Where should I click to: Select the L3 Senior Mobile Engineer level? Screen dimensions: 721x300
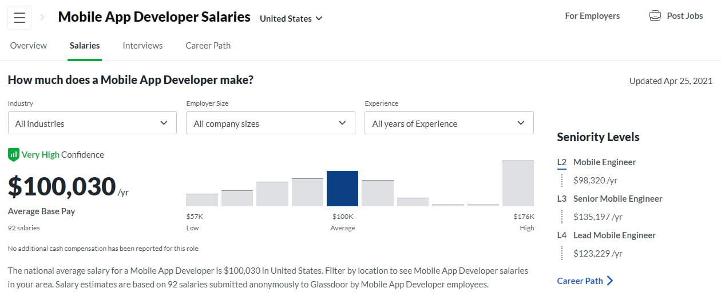point(617,199)
